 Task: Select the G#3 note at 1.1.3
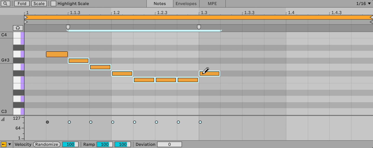pos(78,61)
